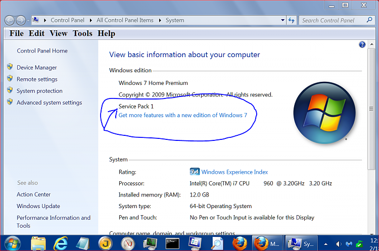Open the gauge dial application in taskbar
This screenshot has height=251, width=379.
click(128, 243)
